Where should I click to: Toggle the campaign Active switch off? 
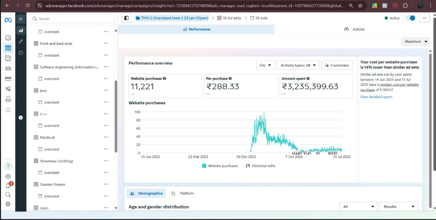(x=410, y=18)
